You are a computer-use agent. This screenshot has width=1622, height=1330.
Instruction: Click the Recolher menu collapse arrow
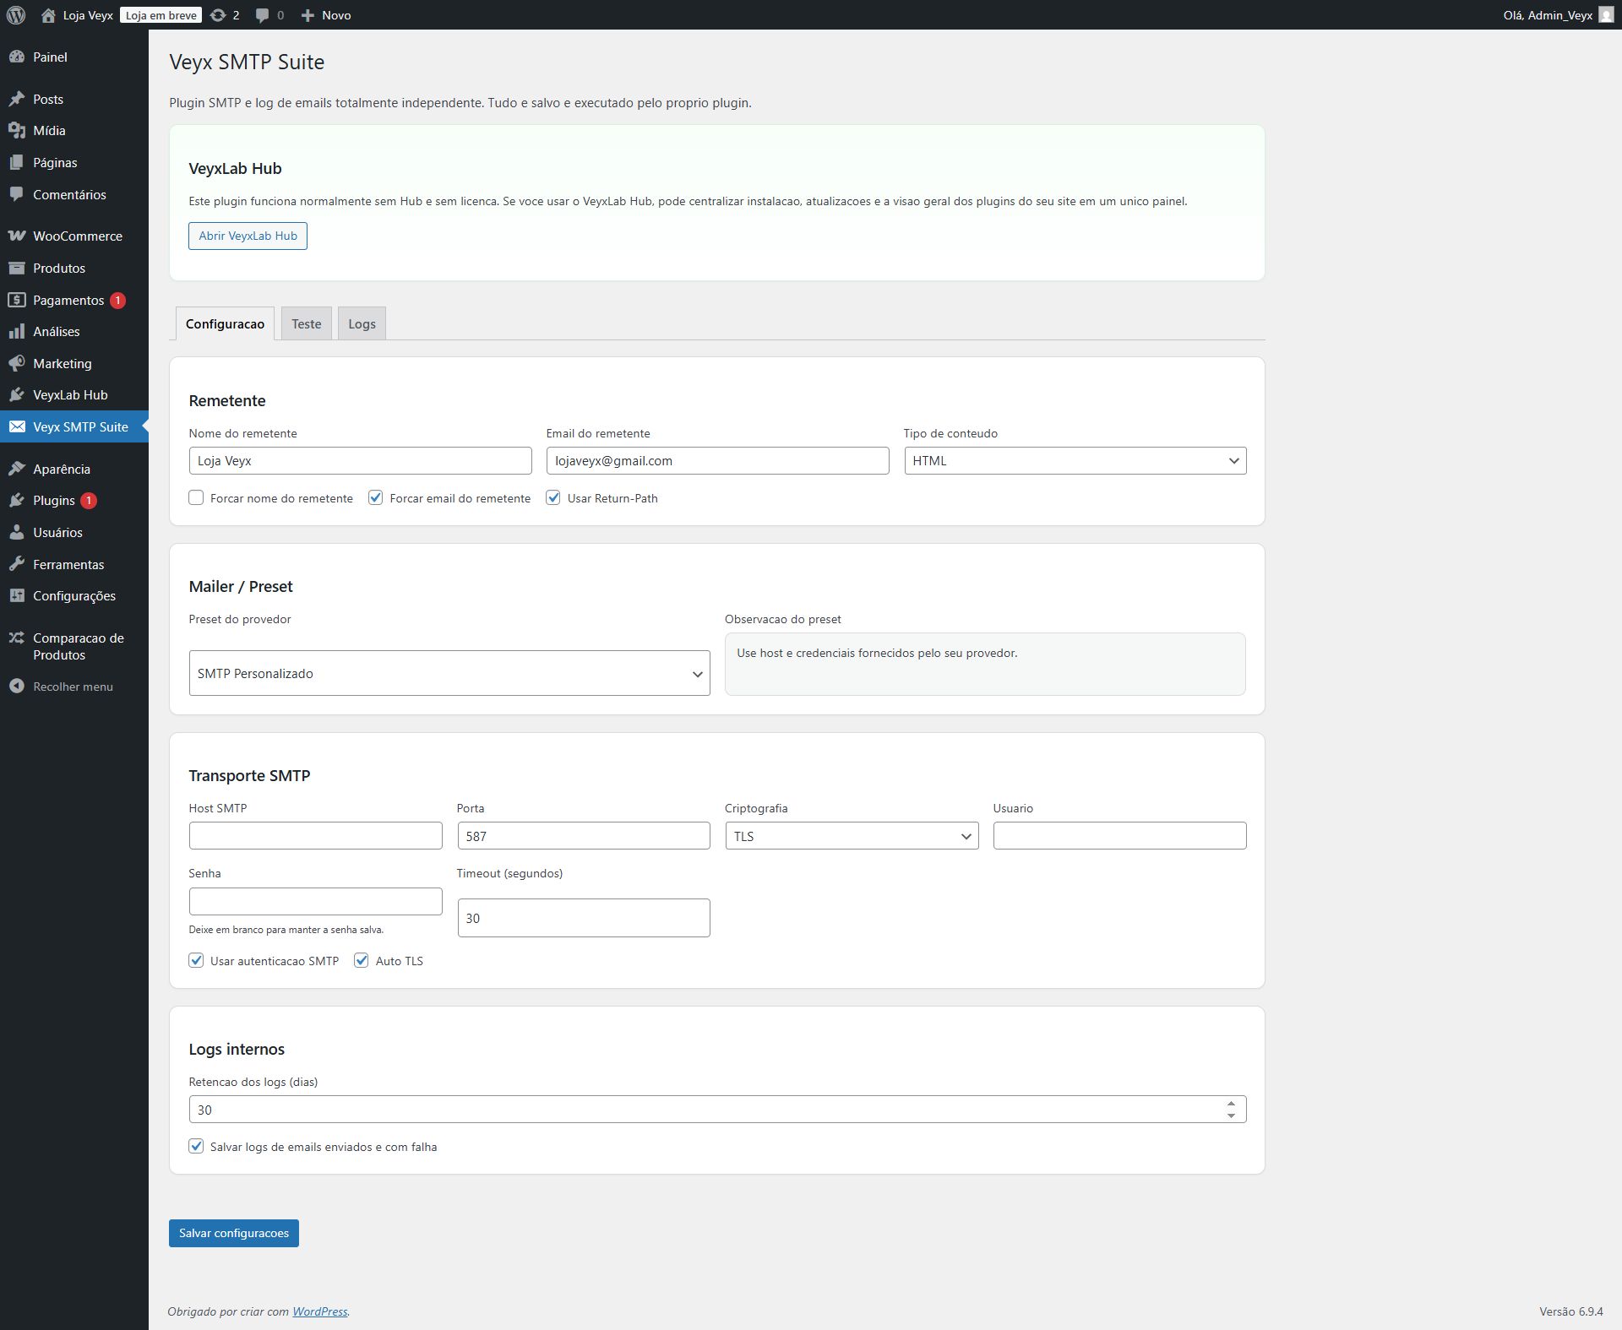point(18,686)
